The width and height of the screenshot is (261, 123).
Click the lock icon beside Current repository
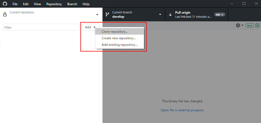point(5,14)
